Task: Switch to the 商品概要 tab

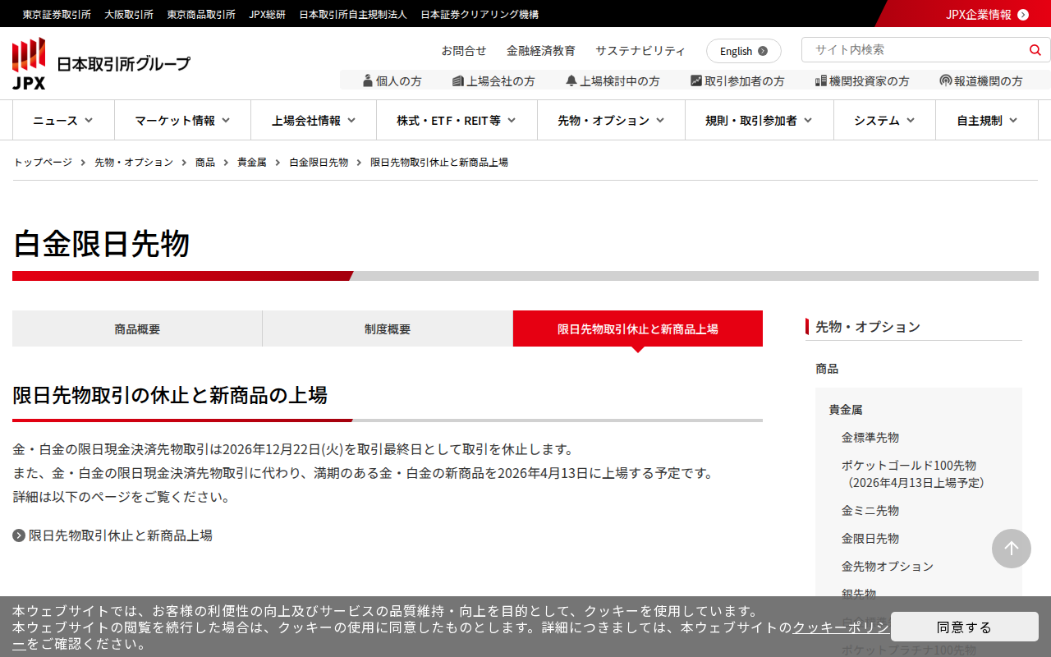Action: point(137,328)
